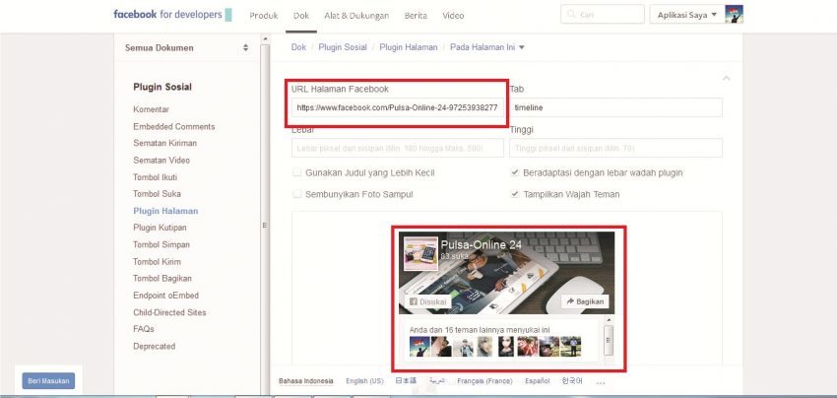Click the first friend face thumbnail
Image resolution: width=837 pixels, height=398 pixels.
[419, 346]
